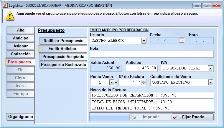224x128 pixels.
Task: Select Presupuesto Aceptado option
Action: point(63,56)
